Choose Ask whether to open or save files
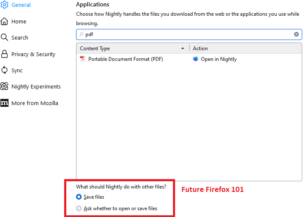Image resolution: width=303 pixels, height=217 pixels. [x=79, y=208]
